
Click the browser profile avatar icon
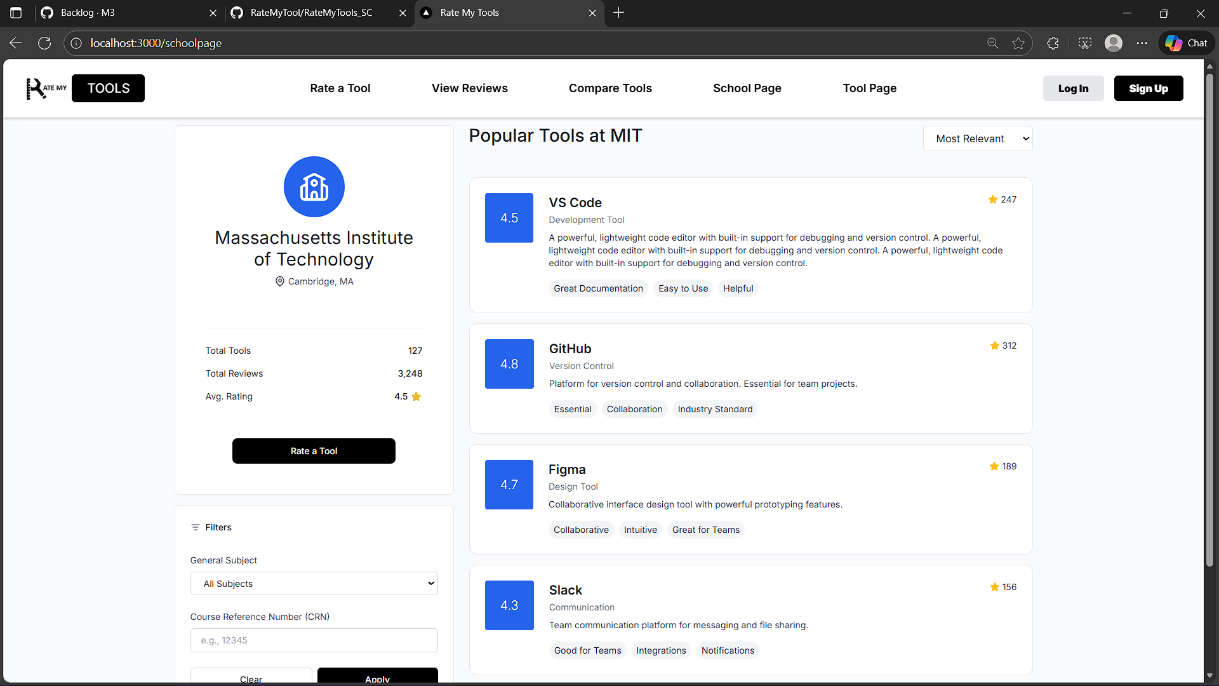(1113, 43)
